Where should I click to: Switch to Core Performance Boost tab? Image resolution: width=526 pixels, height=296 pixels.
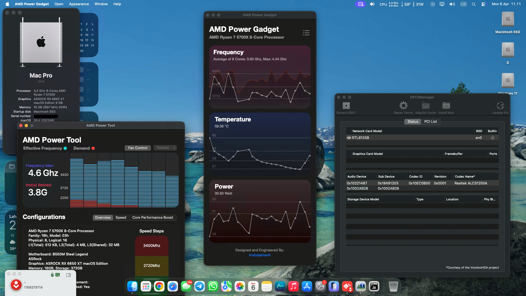pyautogui.click(x=153, y=218)
